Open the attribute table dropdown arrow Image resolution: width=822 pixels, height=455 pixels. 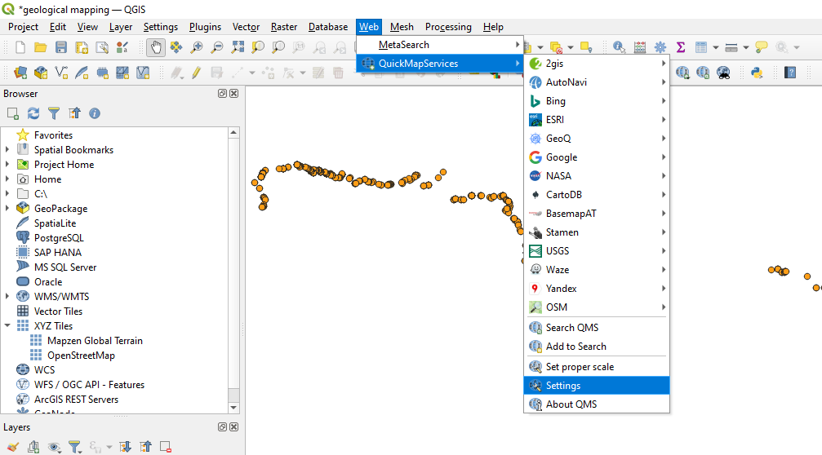click(716, 47)
